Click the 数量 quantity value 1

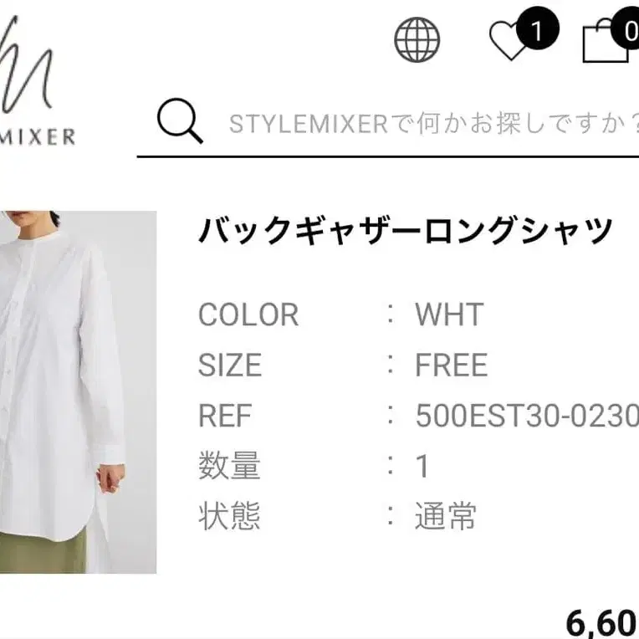[422, 466]
